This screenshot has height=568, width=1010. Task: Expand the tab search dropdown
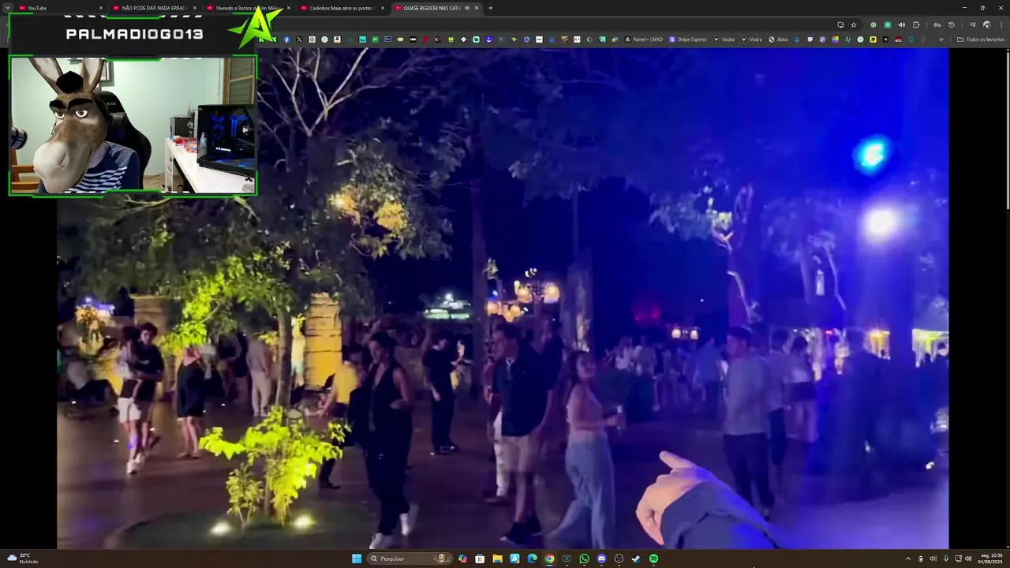[7, 8]
